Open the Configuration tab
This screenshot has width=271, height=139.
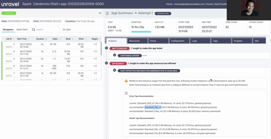pyautogui.click(x=179, y=41)
